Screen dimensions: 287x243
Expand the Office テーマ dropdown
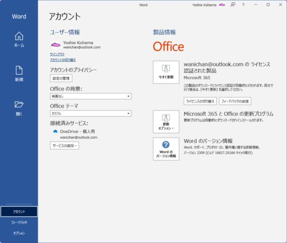(x=91, y=113)
